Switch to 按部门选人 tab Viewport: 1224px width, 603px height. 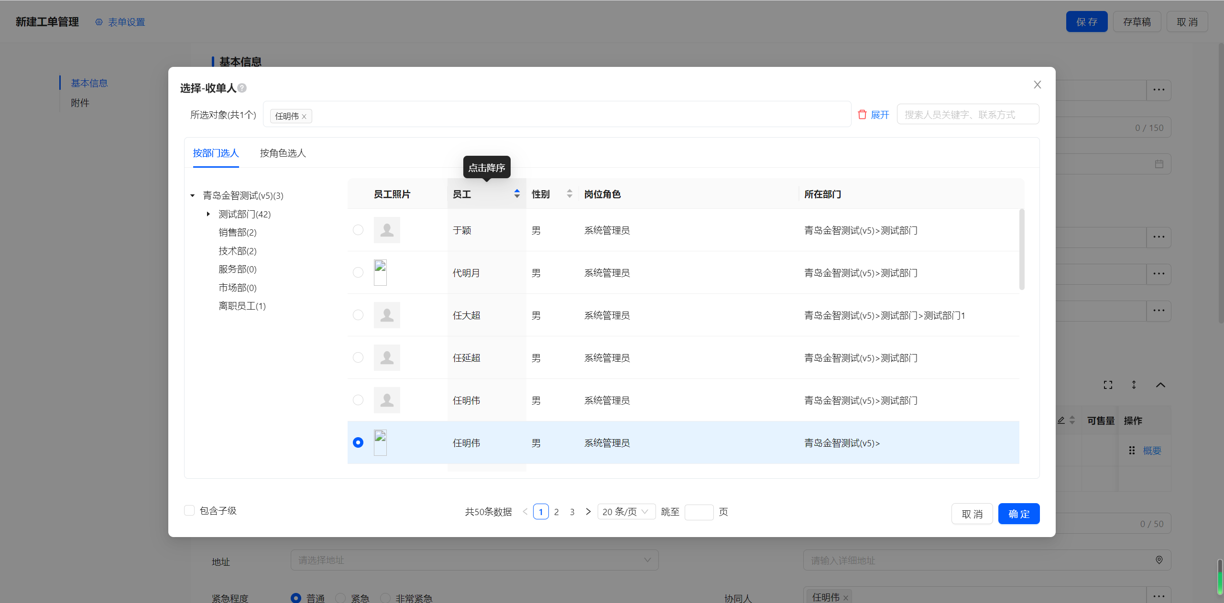216,153
